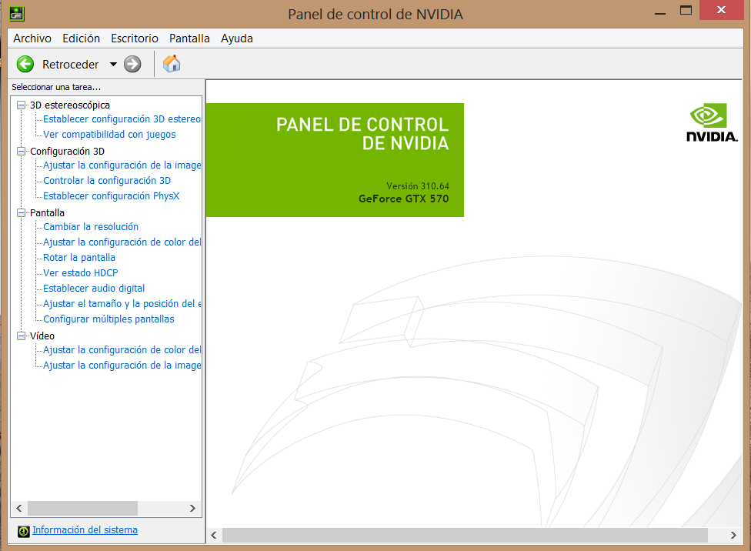Viewport: 751px width, 551px height.
Task: Collapse the Vídeo tree node
Action: (x=21, y=336)
